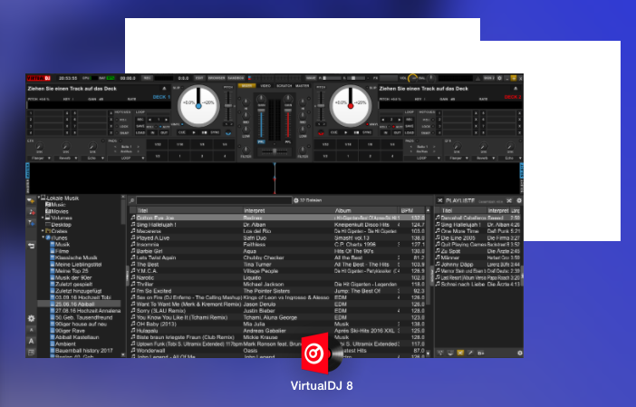Sort the track list by the Interpret column
Viewport: 636px width, 407px height.
(287, 210)
